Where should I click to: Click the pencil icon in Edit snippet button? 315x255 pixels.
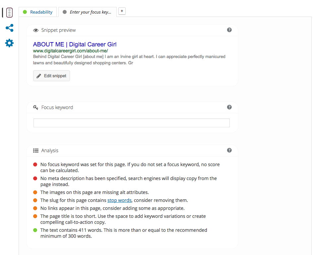click(39, 76)
